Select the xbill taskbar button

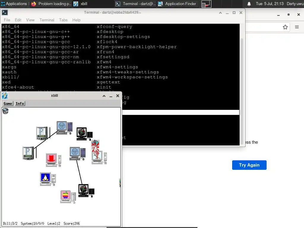click(93, 4)
